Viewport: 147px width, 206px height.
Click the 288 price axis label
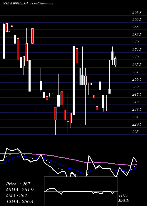[136, 27]
